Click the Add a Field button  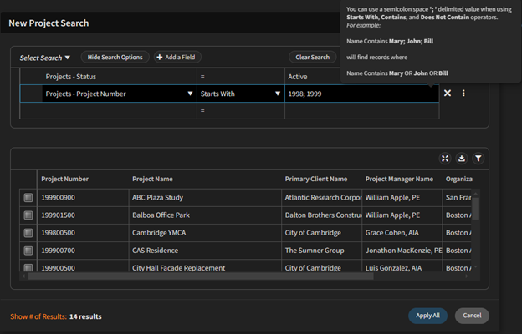click(177, 58)
